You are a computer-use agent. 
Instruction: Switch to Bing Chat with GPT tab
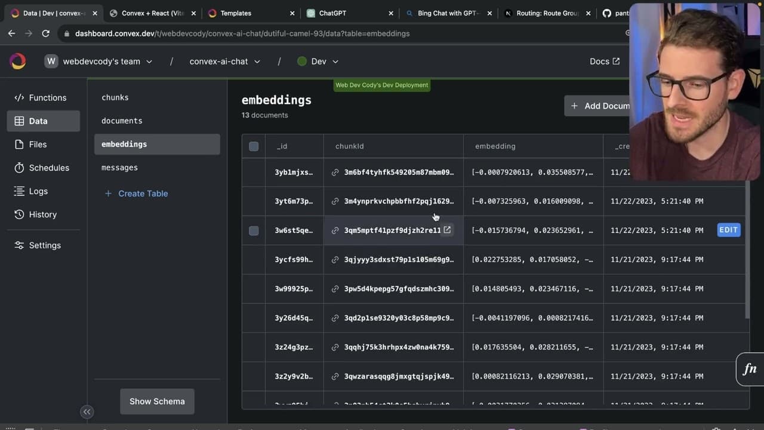(448, 13)
